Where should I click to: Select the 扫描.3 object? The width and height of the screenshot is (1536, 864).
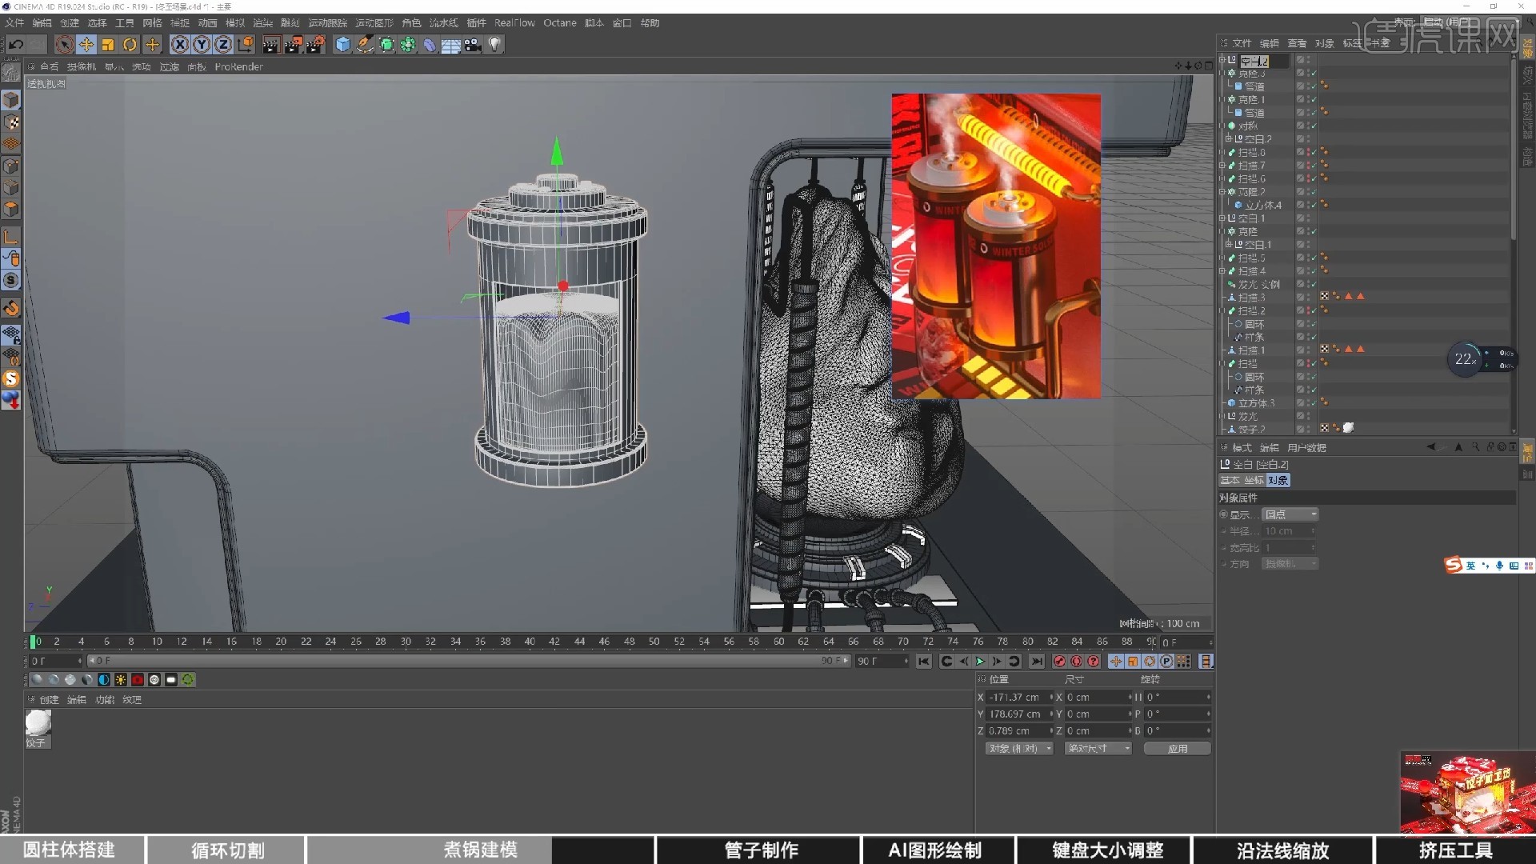tap(1252, 298)
